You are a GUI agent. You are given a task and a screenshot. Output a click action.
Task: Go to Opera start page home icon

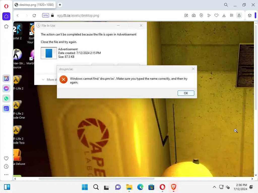[x=6, y=16]
